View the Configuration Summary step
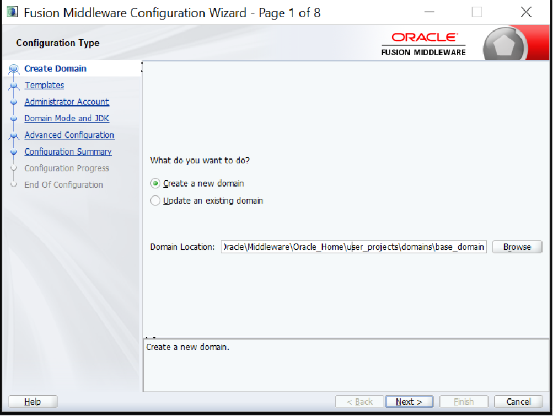The image size is (553, 416). [68, 152]
